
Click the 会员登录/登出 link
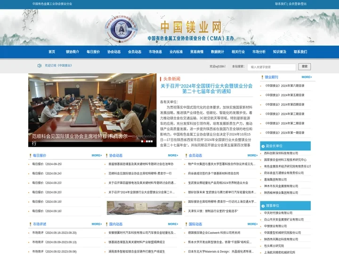tap(298, 4)
